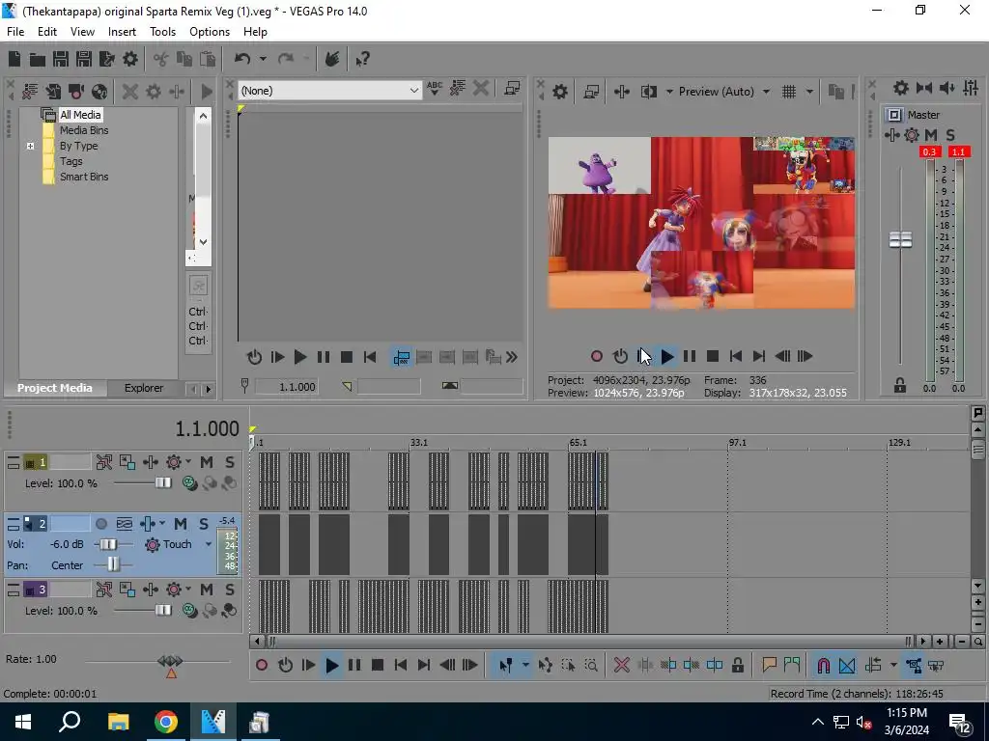This screenshot has width=989, height=741.
Task: Click the Insert Marker icon in timeline toolbar
Action: (769, 666)
